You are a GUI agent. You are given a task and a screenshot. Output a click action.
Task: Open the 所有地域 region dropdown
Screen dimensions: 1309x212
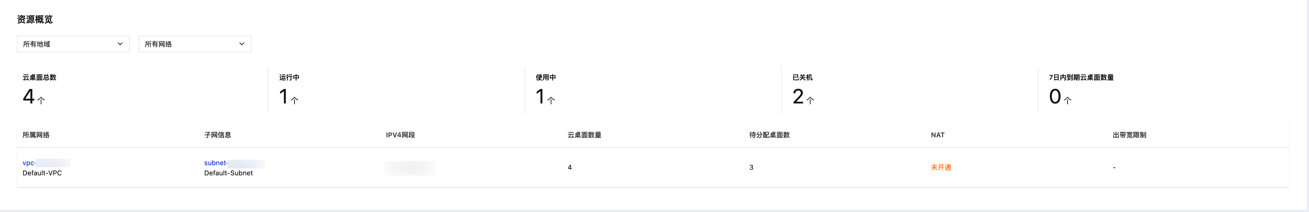(73, 44)
